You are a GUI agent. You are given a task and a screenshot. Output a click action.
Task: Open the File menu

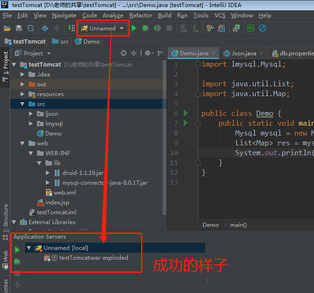(7, 15)
